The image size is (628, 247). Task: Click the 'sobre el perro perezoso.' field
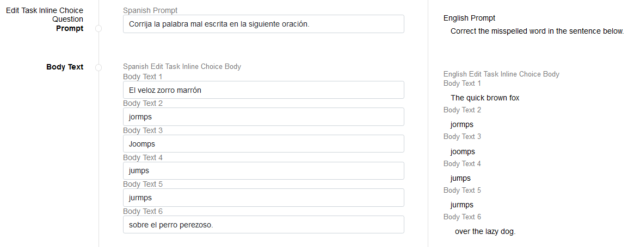pos(263,225)
